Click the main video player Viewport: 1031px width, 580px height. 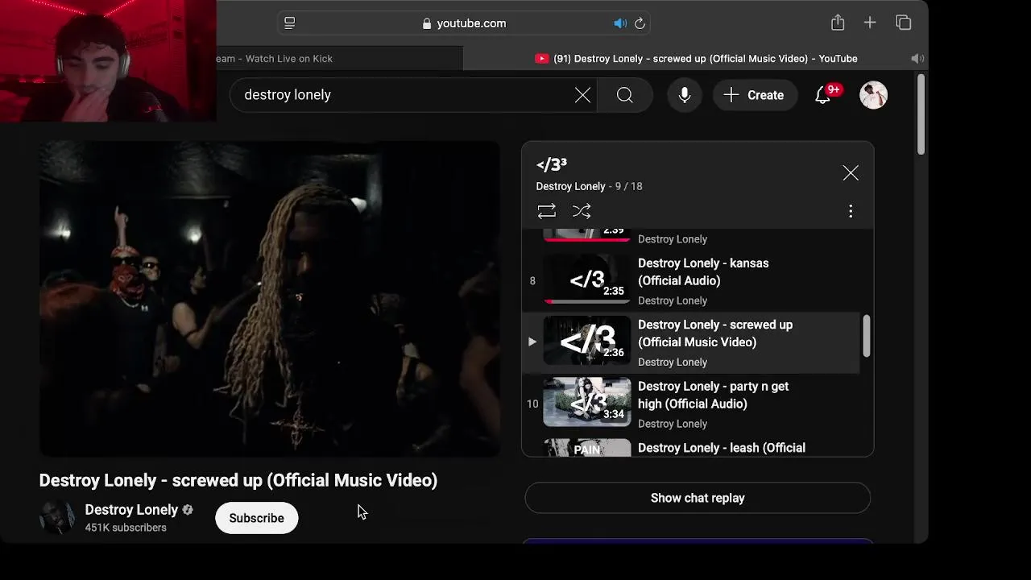point(270,299)
